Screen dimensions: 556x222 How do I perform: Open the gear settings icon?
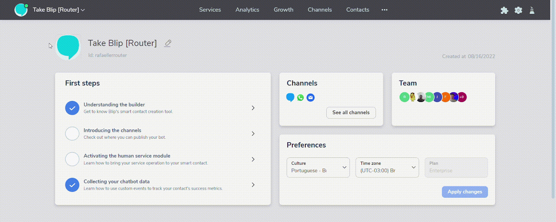click(518, 10)
